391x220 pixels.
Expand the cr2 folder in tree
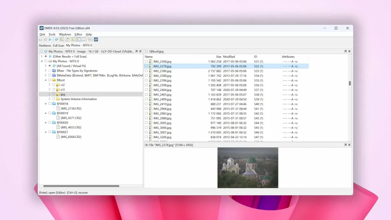tap(50, 85)
